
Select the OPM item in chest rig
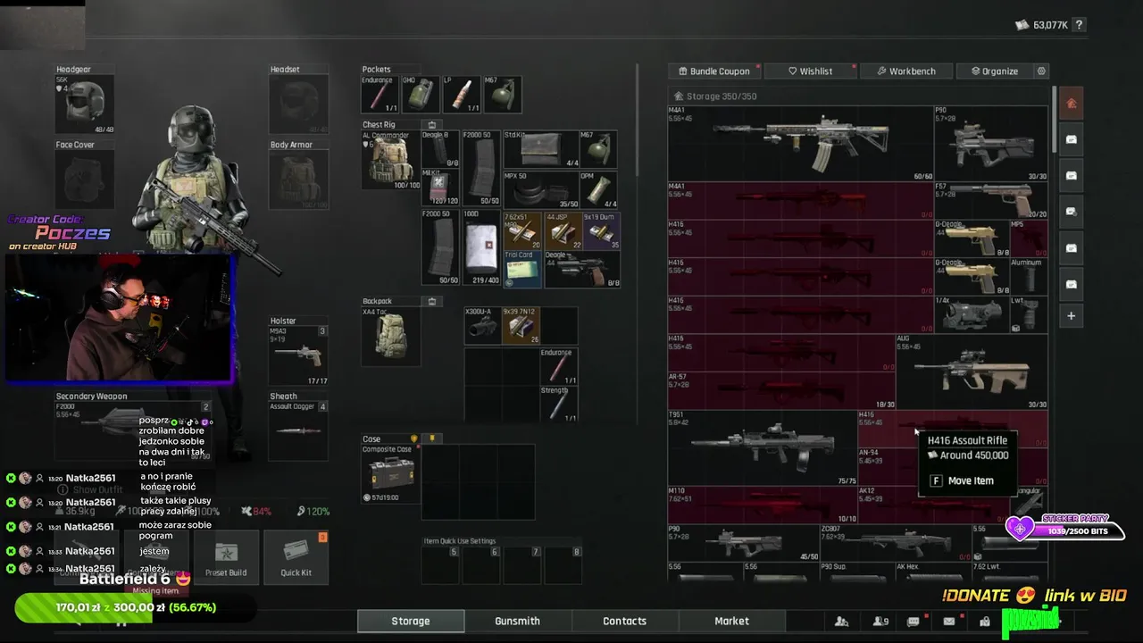[x=598, y=188]
